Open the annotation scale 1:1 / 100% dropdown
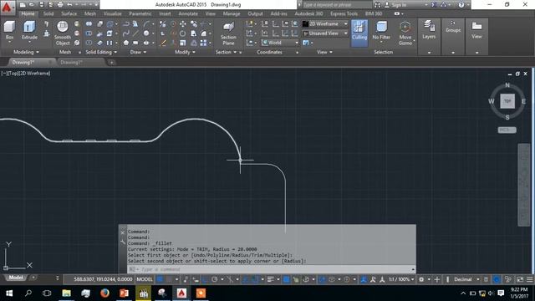Image resolution: width=535 pixels, height=301 pixels. point(401,279)
